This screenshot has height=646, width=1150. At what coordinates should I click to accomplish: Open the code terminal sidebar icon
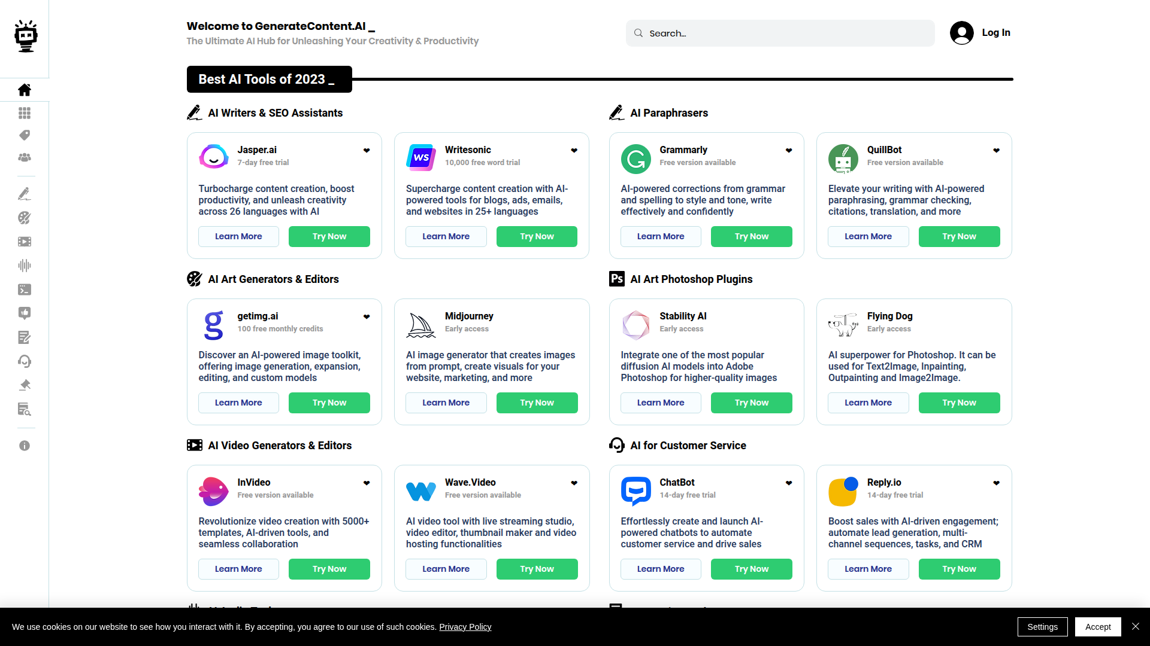coord(25,290)
